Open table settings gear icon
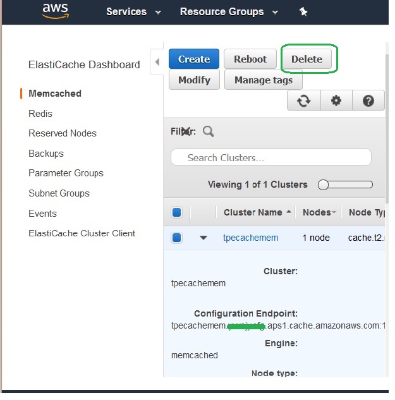The width and height of the screenshot is (395, 400). [x=336, y=100]
